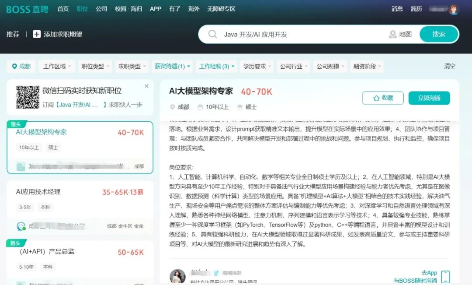Select the 推荐 tab
This screenshot has height=285, width=472.
(13, 34)
